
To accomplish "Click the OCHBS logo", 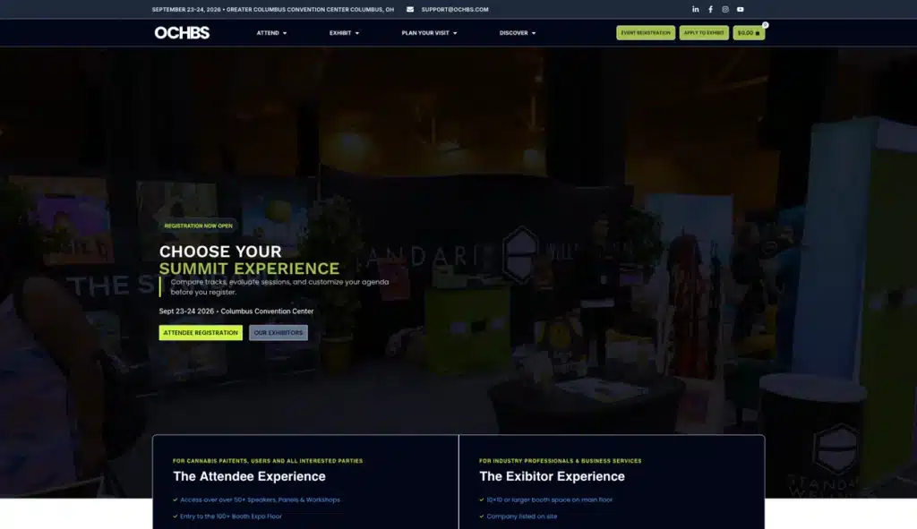I will tap(182, 33).
